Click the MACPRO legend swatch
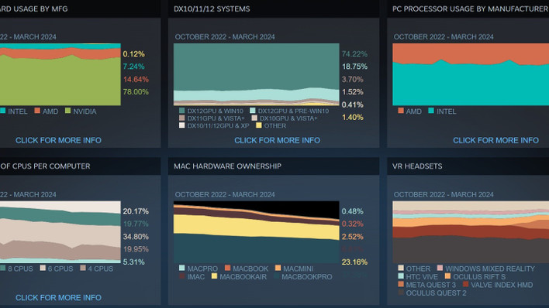This screenshot has width=549, height=308. tap(181, 268)
